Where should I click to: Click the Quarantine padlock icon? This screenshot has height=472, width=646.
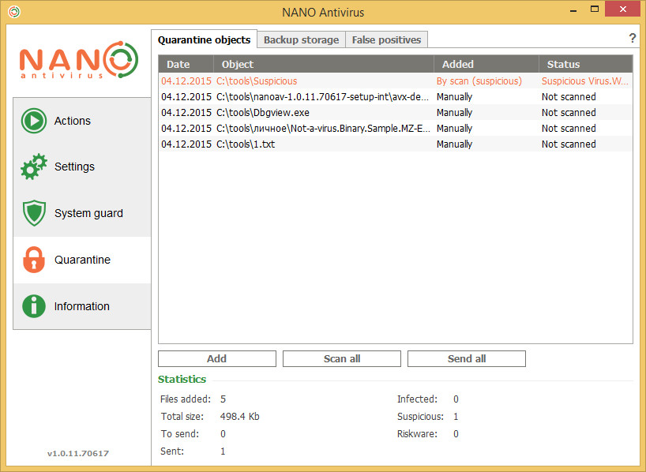34,260
